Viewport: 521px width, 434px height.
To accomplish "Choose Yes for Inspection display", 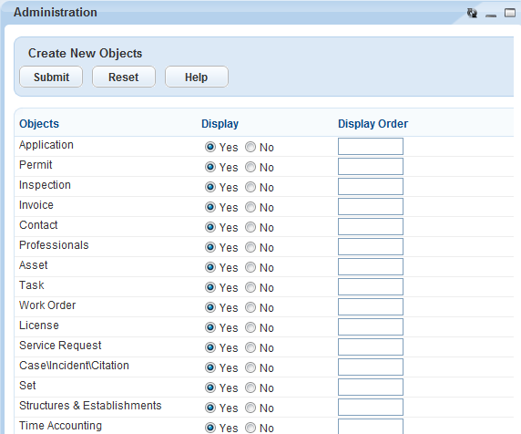I will (210, 187).
